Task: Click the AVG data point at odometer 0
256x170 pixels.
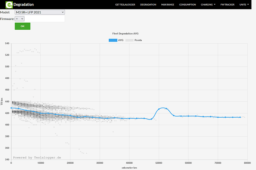Action: 11,108
